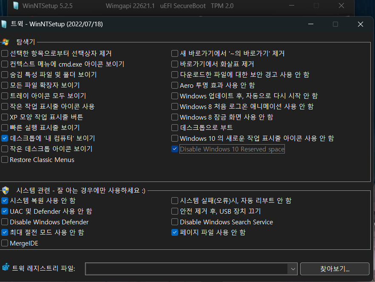Toggle Windows 8 처음 로그온 애니메이션 사용 안 함
The height and width of the screenshot is (282, 375).
click(x=175, y=106)
